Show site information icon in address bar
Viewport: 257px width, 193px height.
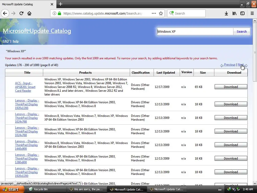54,13
